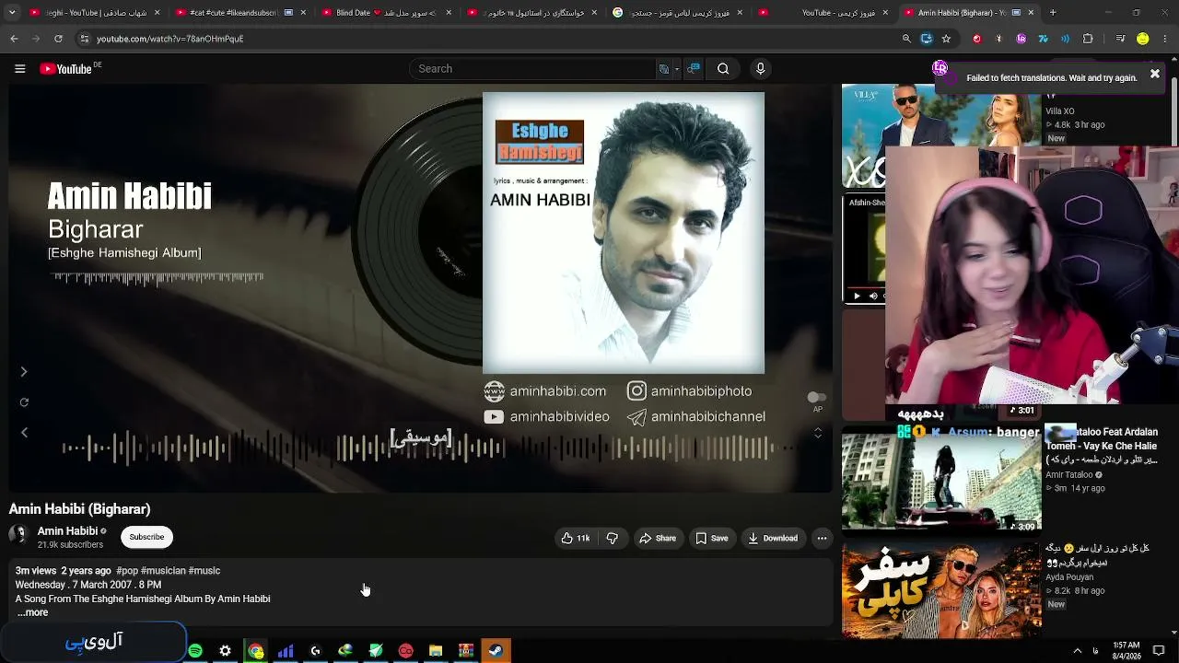This screenshot has width=1179, height=663.
Task: Expand description with ...more
Action: point(32,612)
